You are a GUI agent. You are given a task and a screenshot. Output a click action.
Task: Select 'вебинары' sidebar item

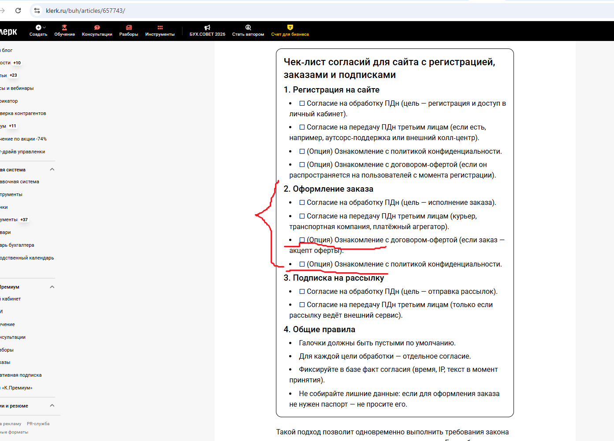pos(18,89)
